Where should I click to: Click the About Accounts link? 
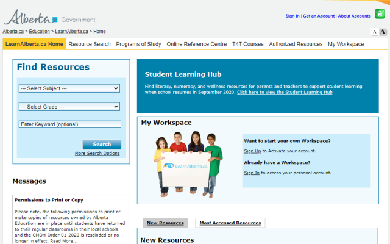coord(354,16)
